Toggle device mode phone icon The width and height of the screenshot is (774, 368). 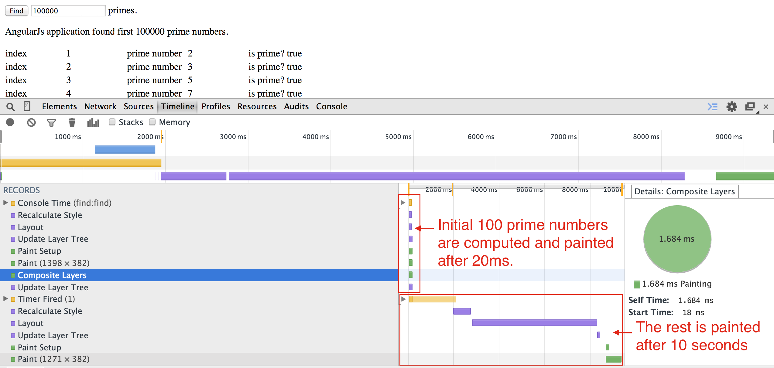pyautogui.click(x=27, y=106)
